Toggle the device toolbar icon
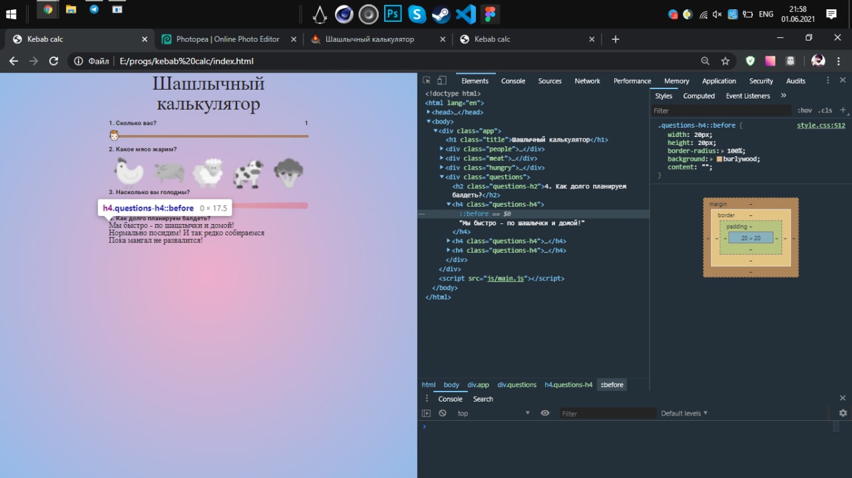Screen dimensions: 852x478 pos(441,80)
